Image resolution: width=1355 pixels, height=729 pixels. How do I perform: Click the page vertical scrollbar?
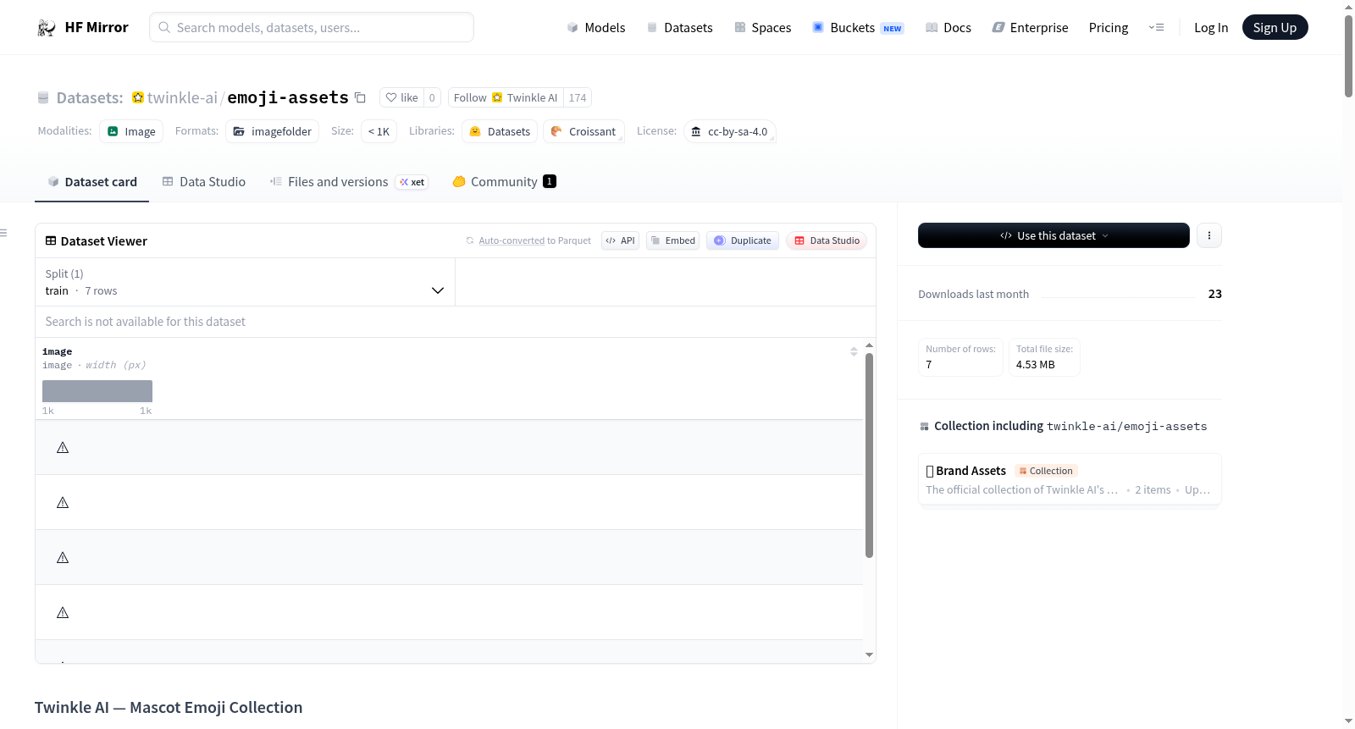tap(1348, 55)
